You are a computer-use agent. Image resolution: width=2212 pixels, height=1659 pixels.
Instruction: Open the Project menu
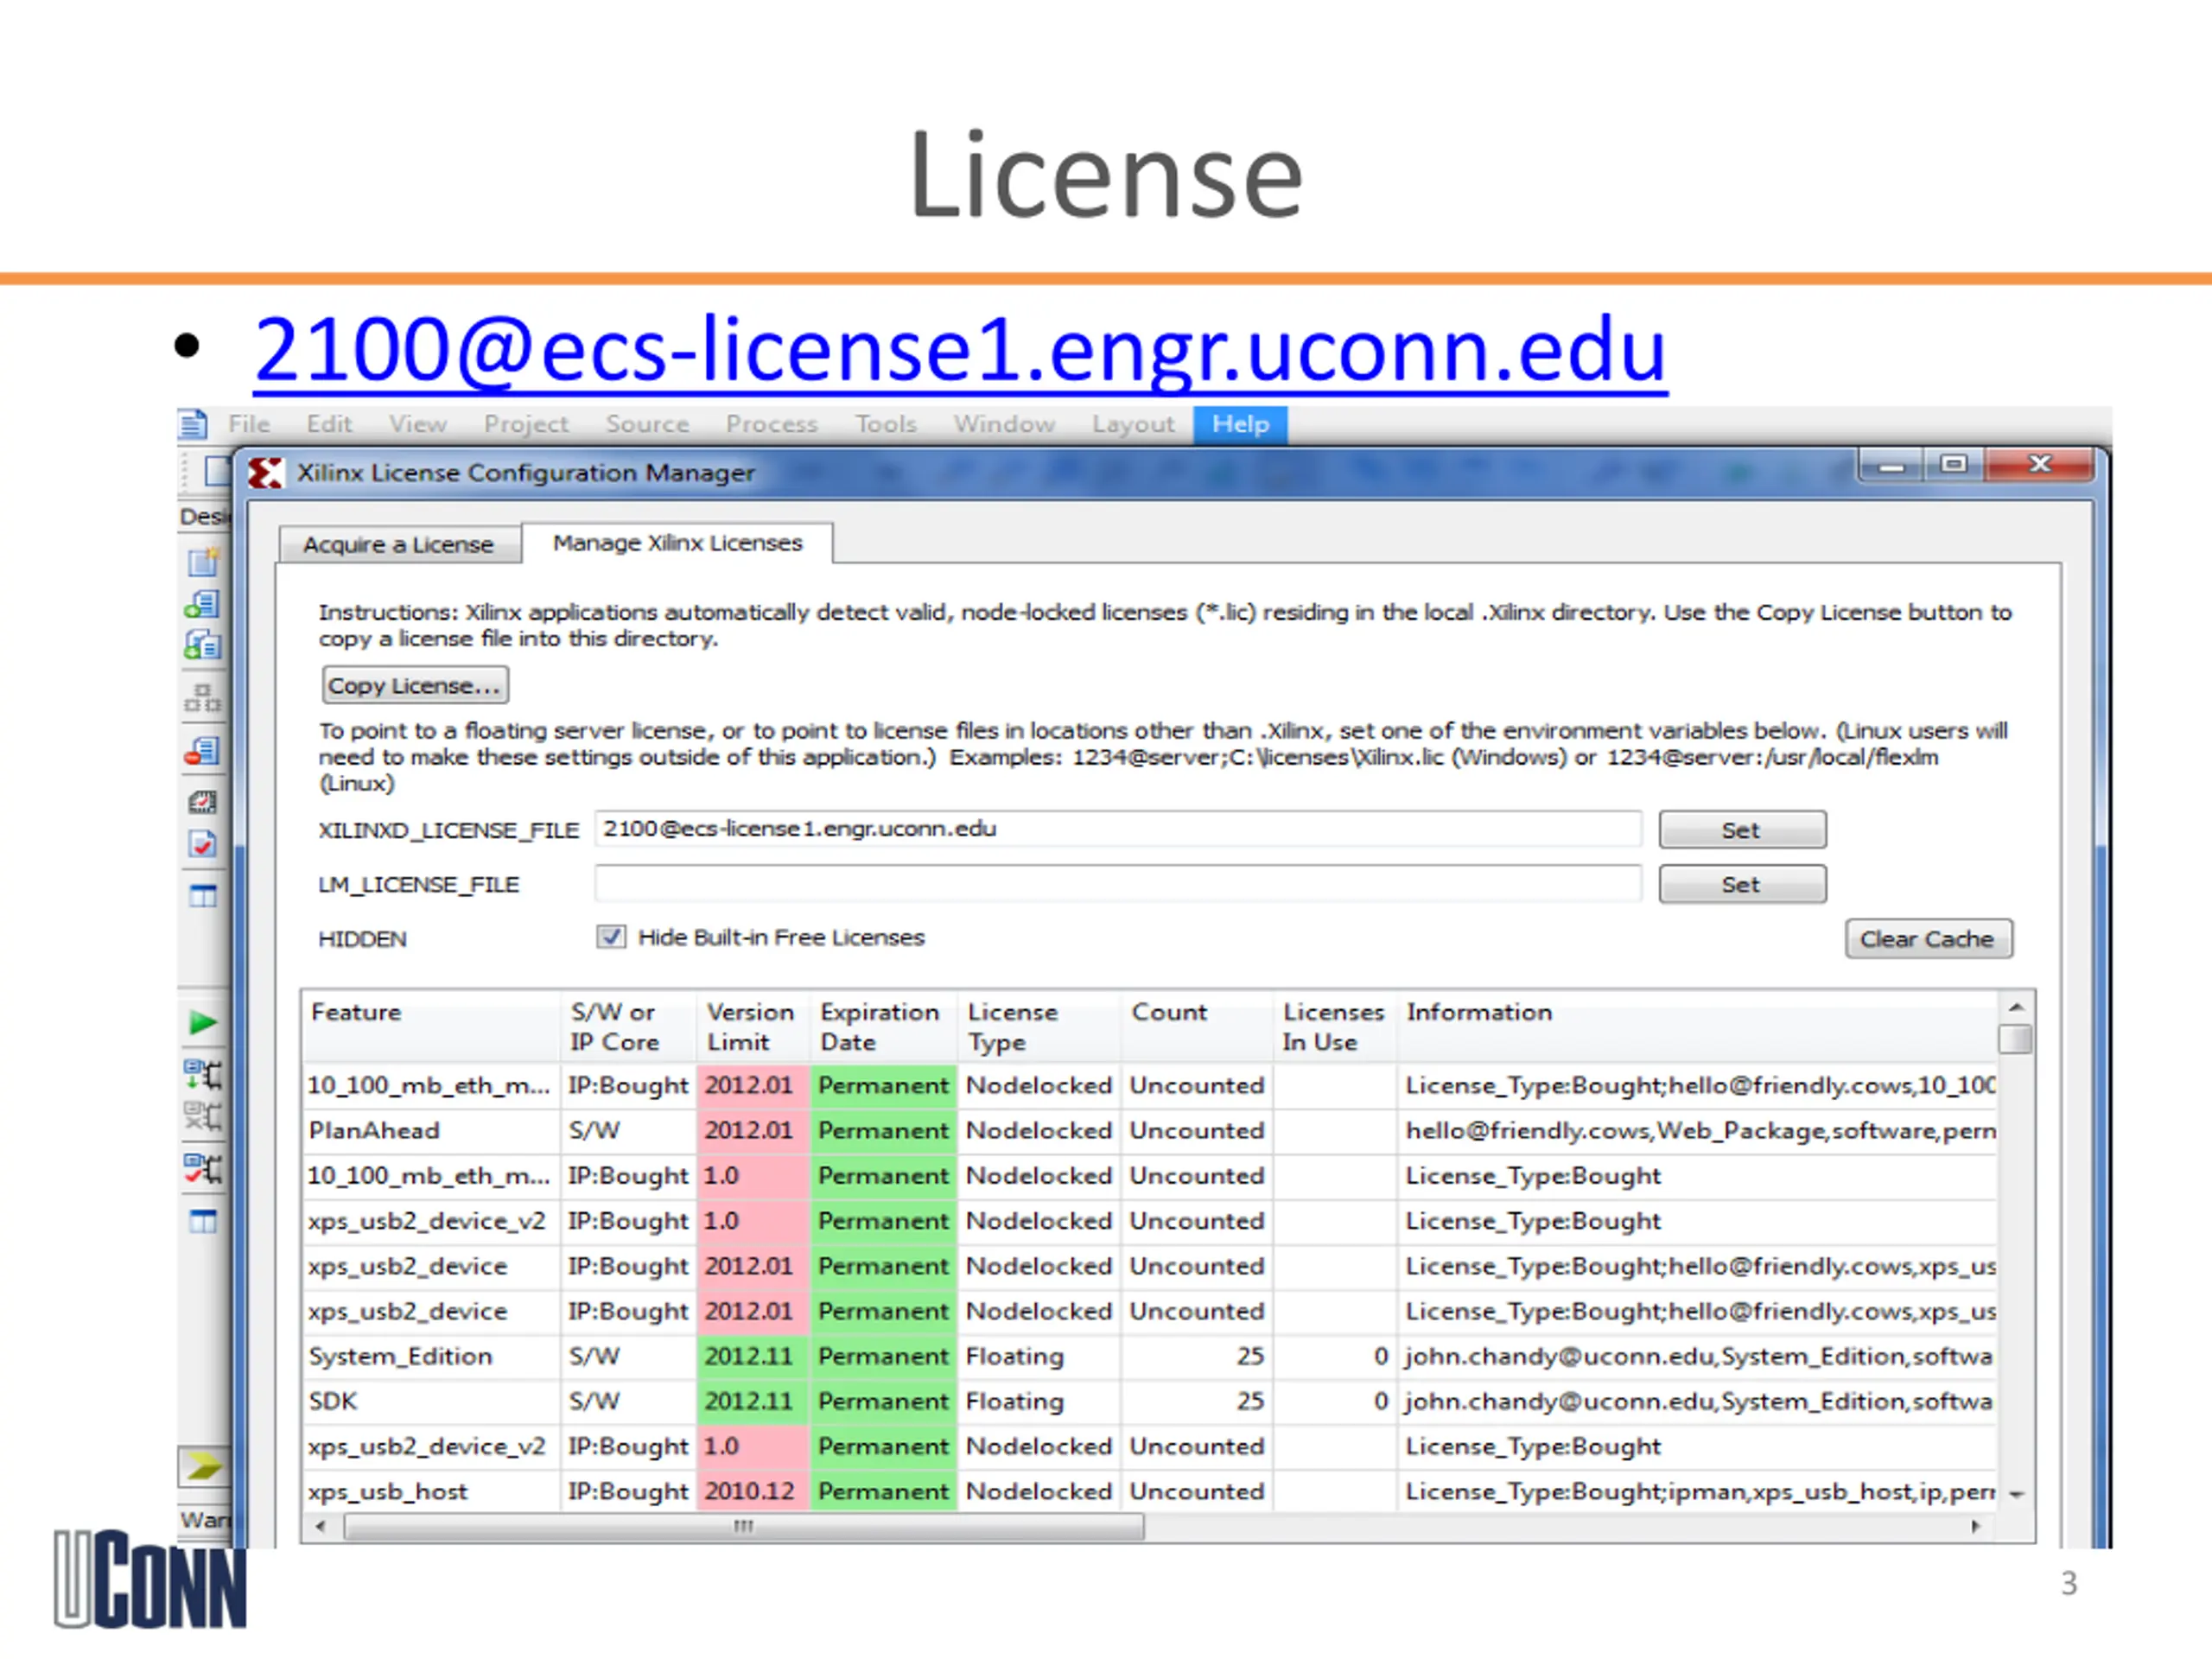[526, 424]
